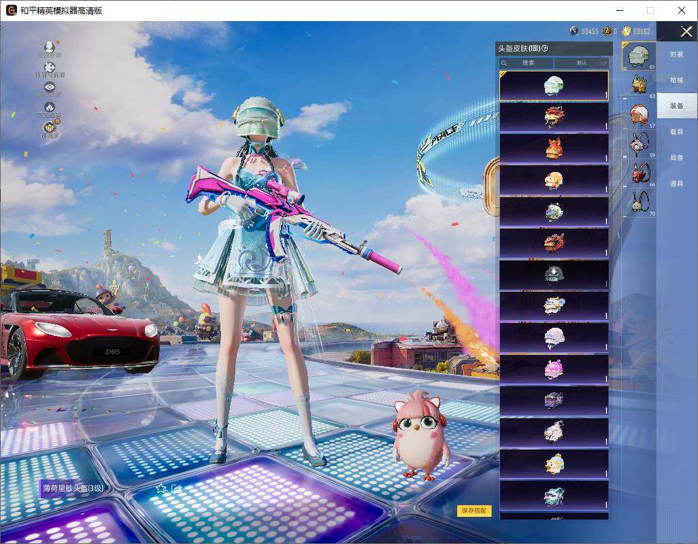This screenshot has width=698, height=544.
Task: Select the dark purple tech helmet row
Action: coord(554,401)
